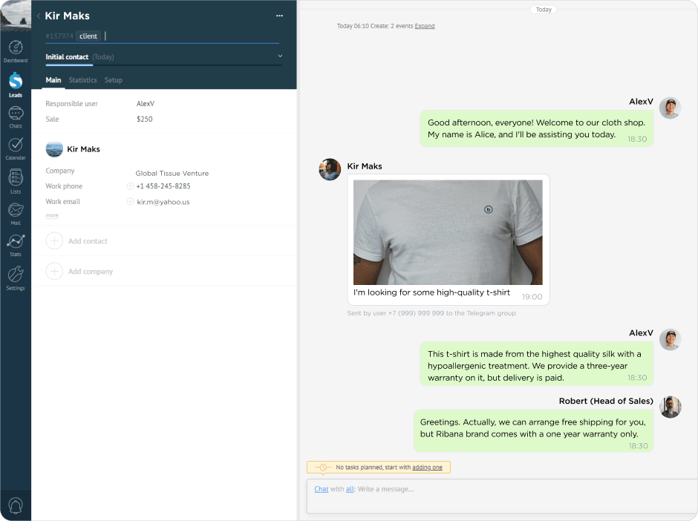Open the Setup tab
Screen dimensions: 698x521
click(x=113, y=80)
